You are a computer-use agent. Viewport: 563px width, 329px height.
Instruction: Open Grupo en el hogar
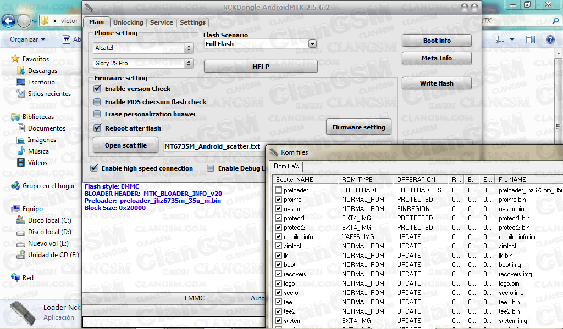[x=48, y=185]
